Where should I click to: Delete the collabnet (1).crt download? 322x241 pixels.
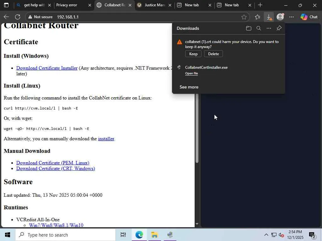click(x=214, y=54)
